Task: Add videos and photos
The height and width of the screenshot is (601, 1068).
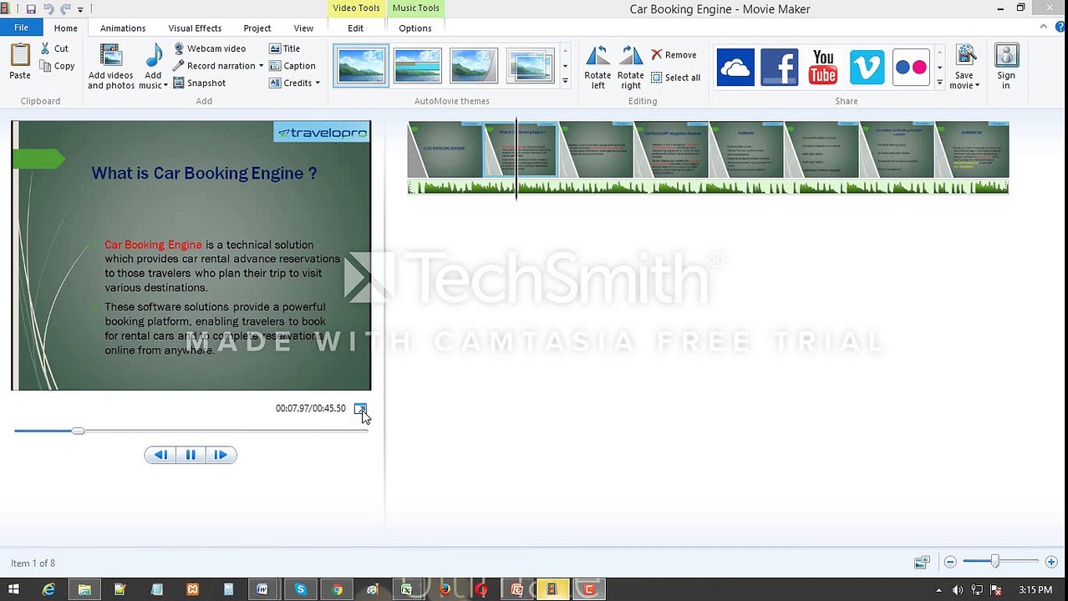Action: 111,67
